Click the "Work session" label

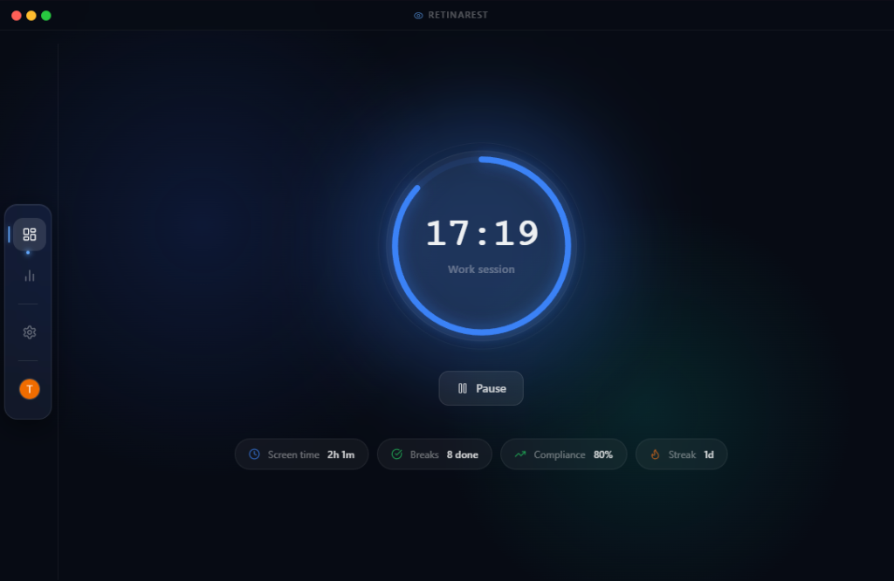click(x=481, y=270)
